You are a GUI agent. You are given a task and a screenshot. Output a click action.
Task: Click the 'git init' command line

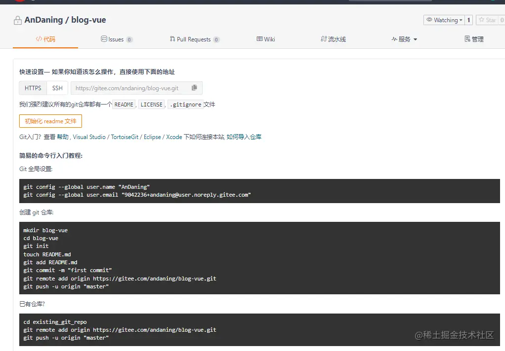[36, 246]
